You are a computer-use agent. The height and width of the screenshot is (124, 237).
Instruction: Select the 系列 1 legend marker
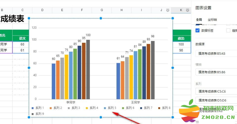[x=33, y=108]
